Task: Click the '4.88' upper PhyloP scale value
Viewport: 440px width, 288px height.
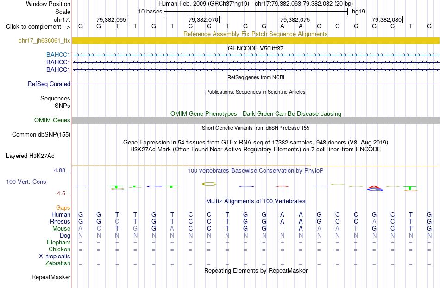Action: pos(59,170)
